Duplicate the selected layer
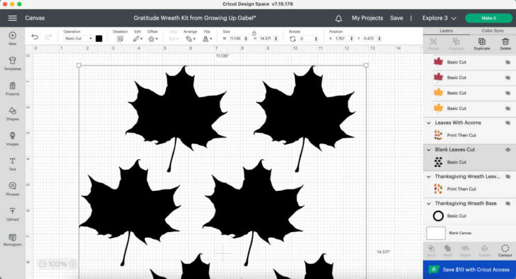This screenshot has height=279, width=516. (482, 43)
